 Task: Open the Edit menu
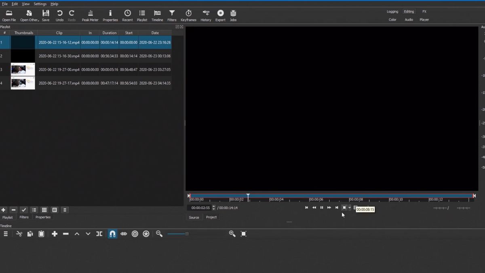tap(15, 4)
